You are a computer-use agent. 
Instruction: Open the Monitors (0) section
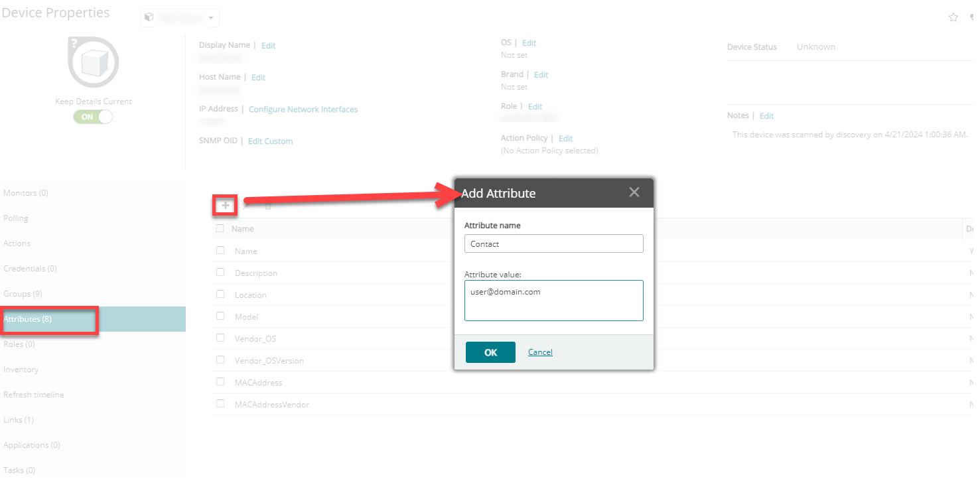pyautogui.click(x=26, y=193)
